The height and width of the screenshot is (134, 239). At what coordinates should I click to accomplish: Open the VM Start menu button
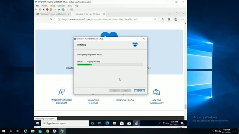[37, 123]
